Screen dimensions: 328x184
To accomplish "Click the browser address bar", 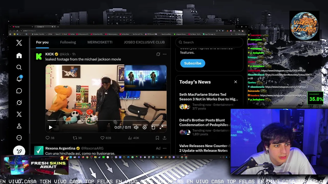I will (115, 31).
